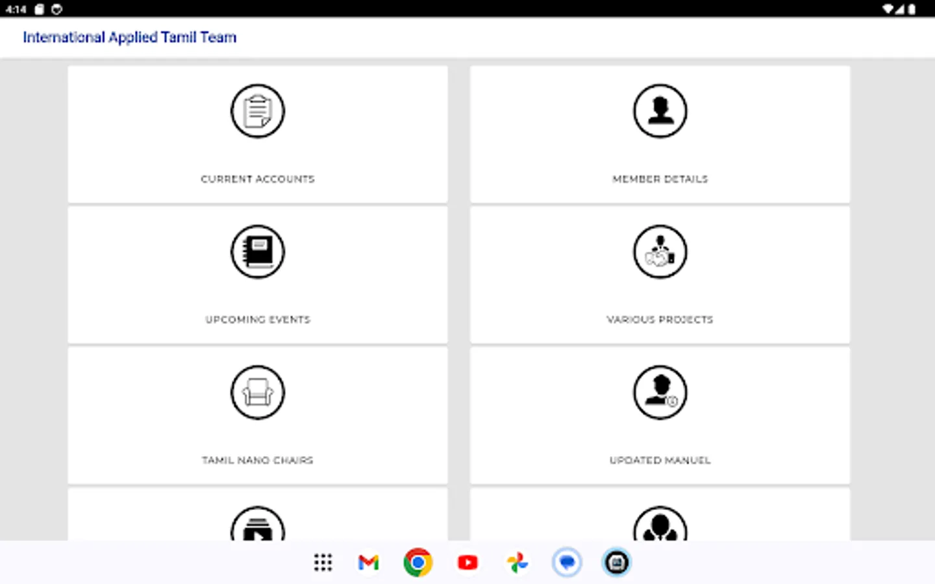Screen dimensions: 935x584
Task: Open the Current Accounts clipboard icon
Action: point(258,111)
